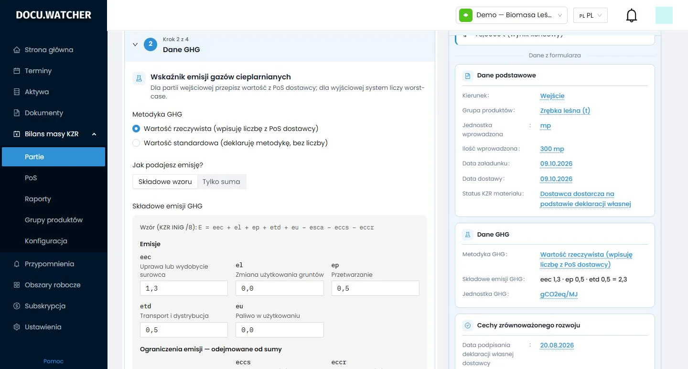This screenshot has height=369, width=688.
Task: Click the DOCU.WATCHER logo
Action: 54,15
